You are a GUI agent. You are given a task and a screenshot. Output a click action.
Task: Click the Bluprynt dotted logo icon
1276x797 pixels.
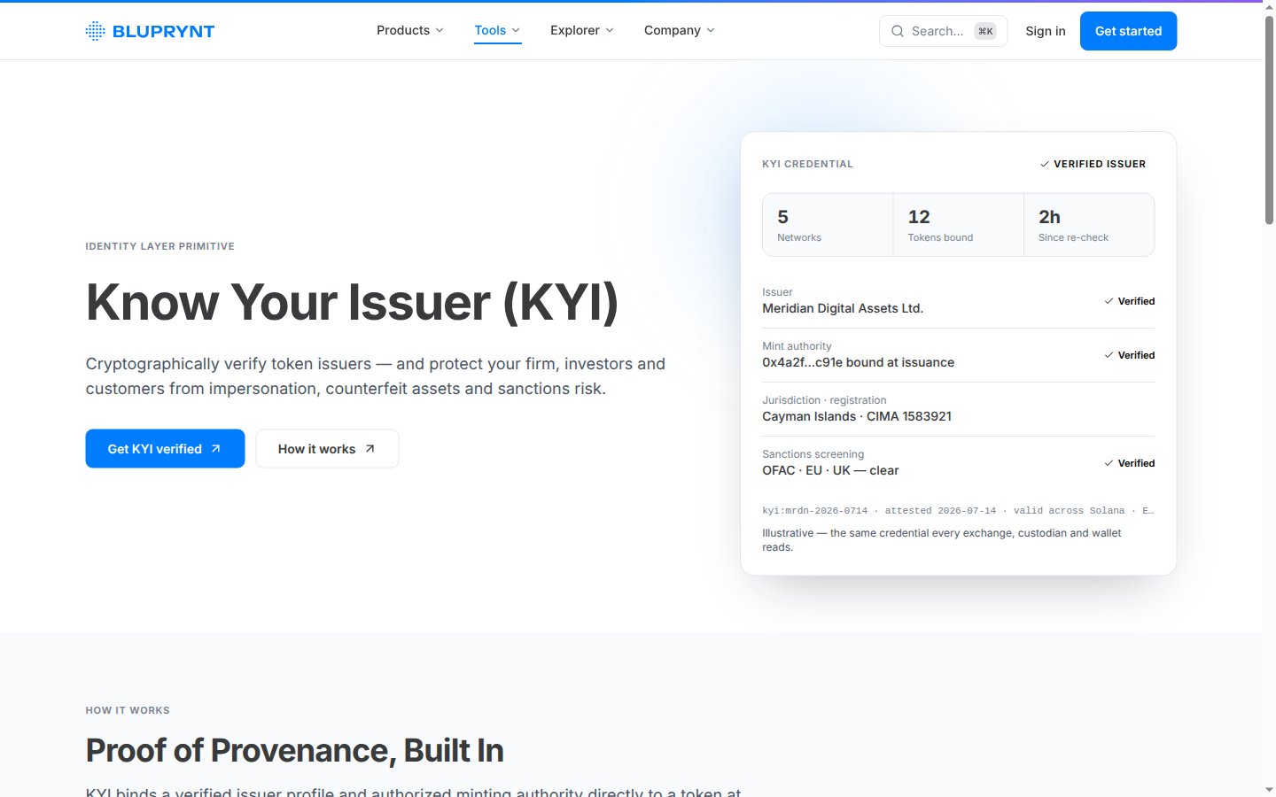95,31
